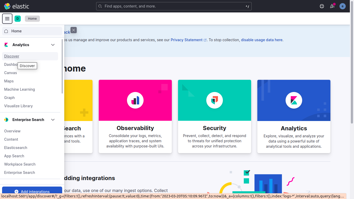The image size is (354, 199).
Task: Open the user avatar menu
Action: 343,6
